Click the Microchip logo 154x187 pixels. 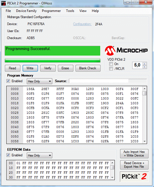(126, 51)
